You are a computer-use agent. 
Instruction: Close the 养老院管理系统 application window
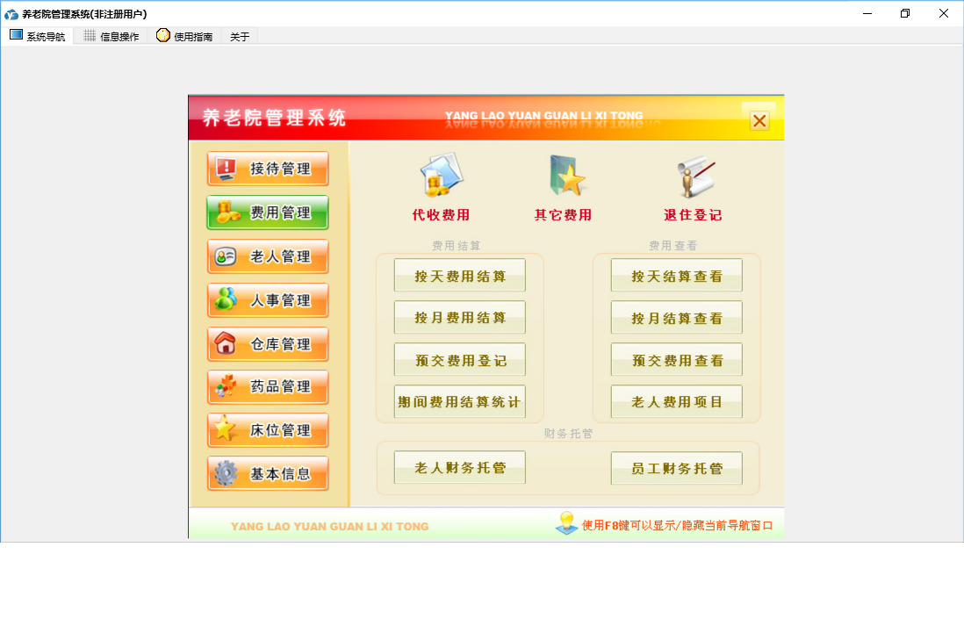(944, 13)
